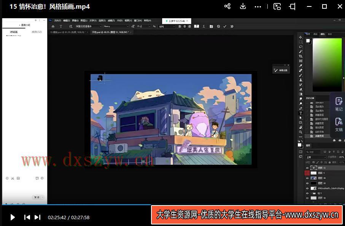Select the Eraser tool
Image resolution: width=345 pixels, height=226 pixels.
coord(300,89)
